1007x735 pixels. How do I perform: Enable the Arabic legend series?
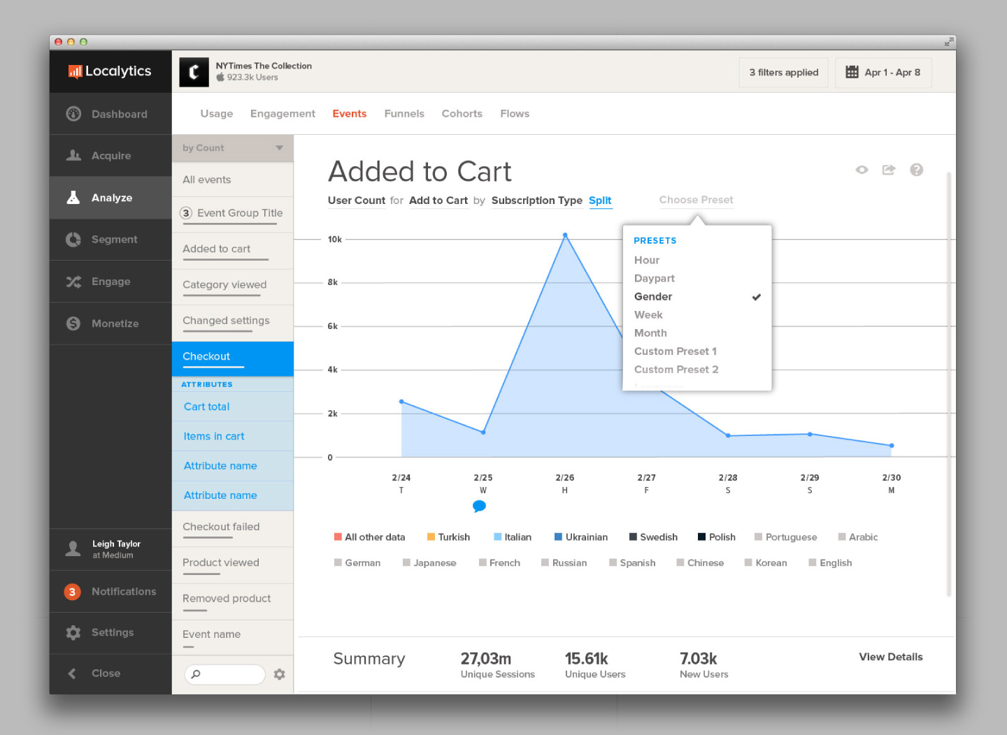point(858,537)
